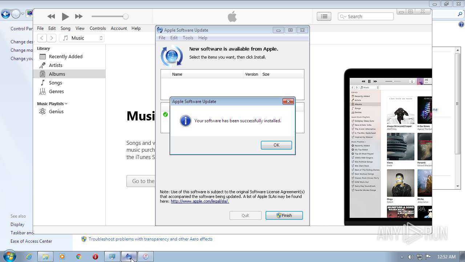This screenshot has width=465, height=262.
Task: Click the Genius atom icon
Action: 43,111
